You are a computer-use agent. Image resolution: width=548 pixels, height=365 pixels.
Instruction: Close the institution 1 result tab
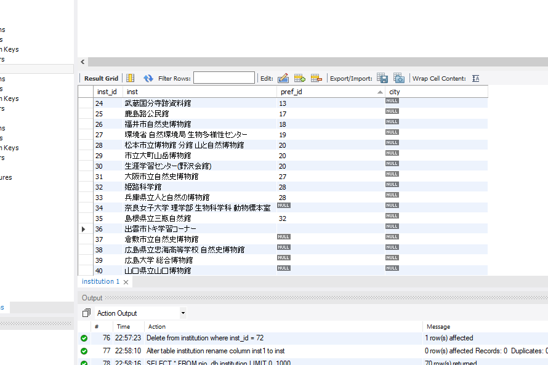point(126,282)
